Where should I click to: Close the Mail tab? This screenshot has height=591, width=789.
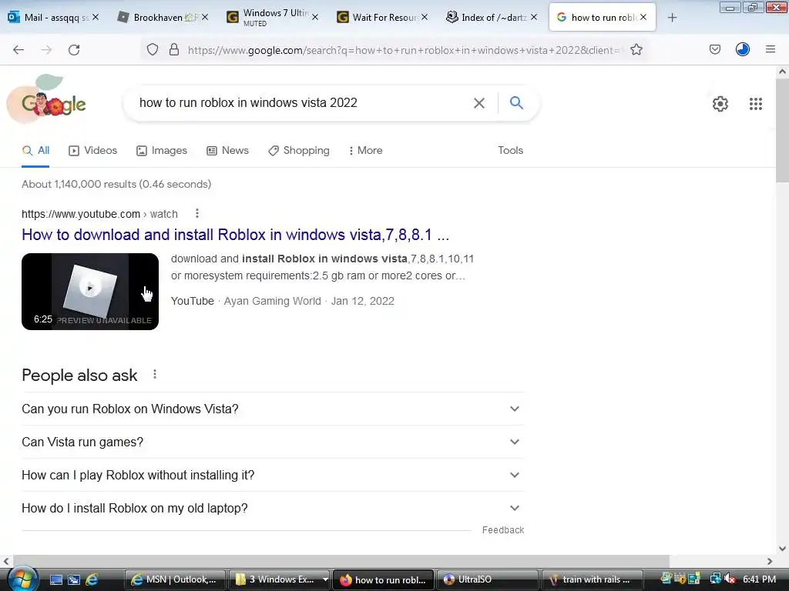coord(95,17)
